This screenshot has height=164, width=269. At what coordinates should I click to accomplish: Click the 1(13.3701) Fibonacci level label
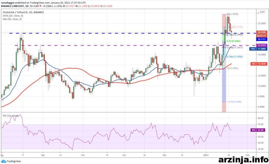click(x=232, y=68)
